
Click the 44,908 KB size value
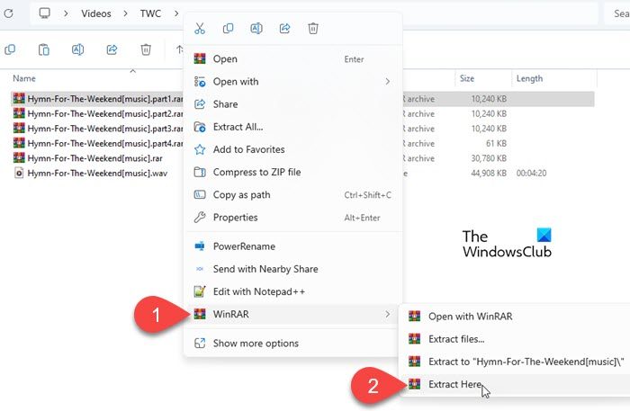tap(489, 173)
